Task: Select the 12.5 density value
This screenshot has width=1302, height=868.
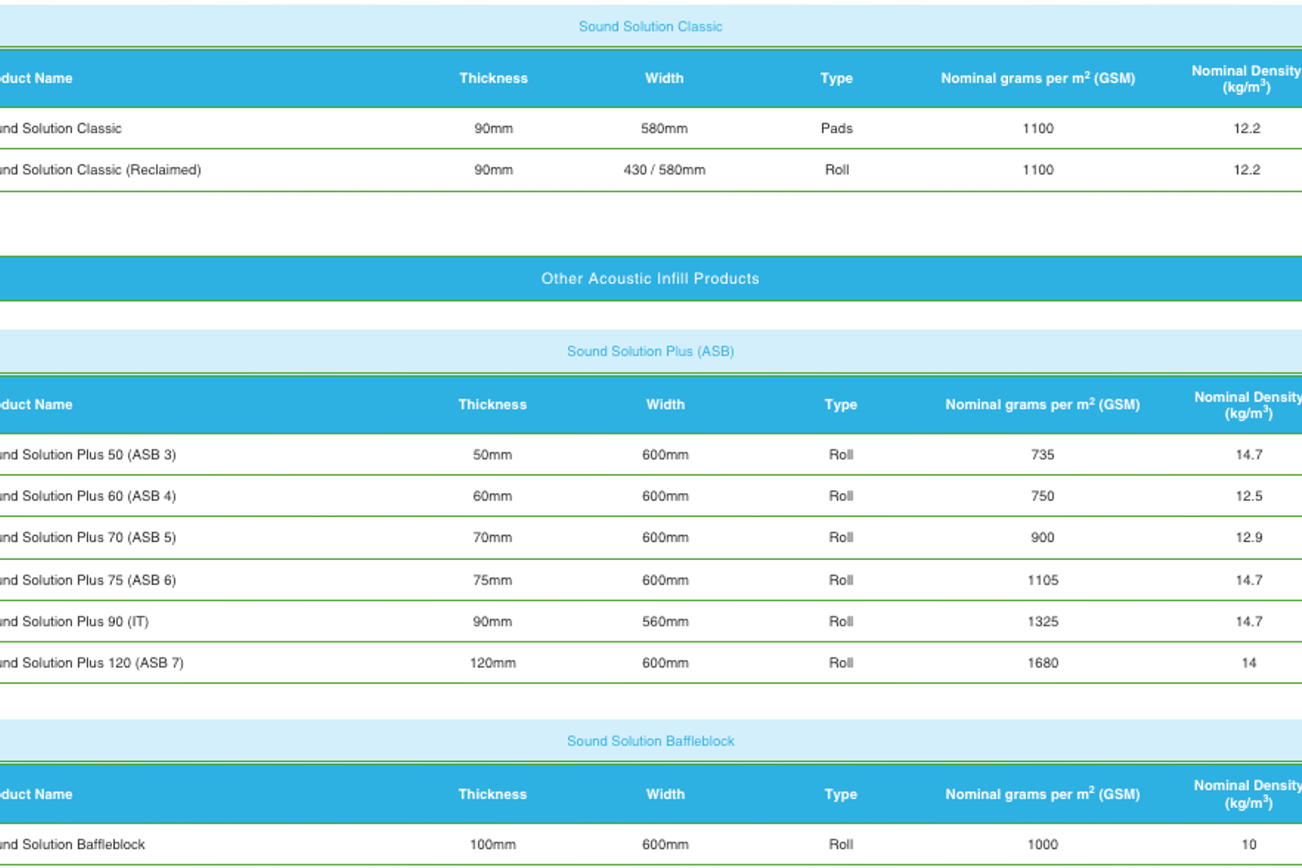Action: coord(1249,496)
